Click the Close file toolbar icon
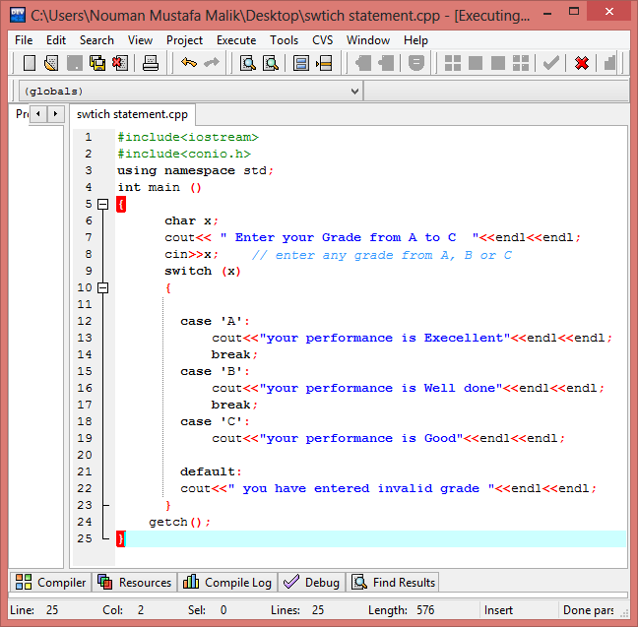The width and height of the screenshot is (638, 627). (x=120, y=63)
